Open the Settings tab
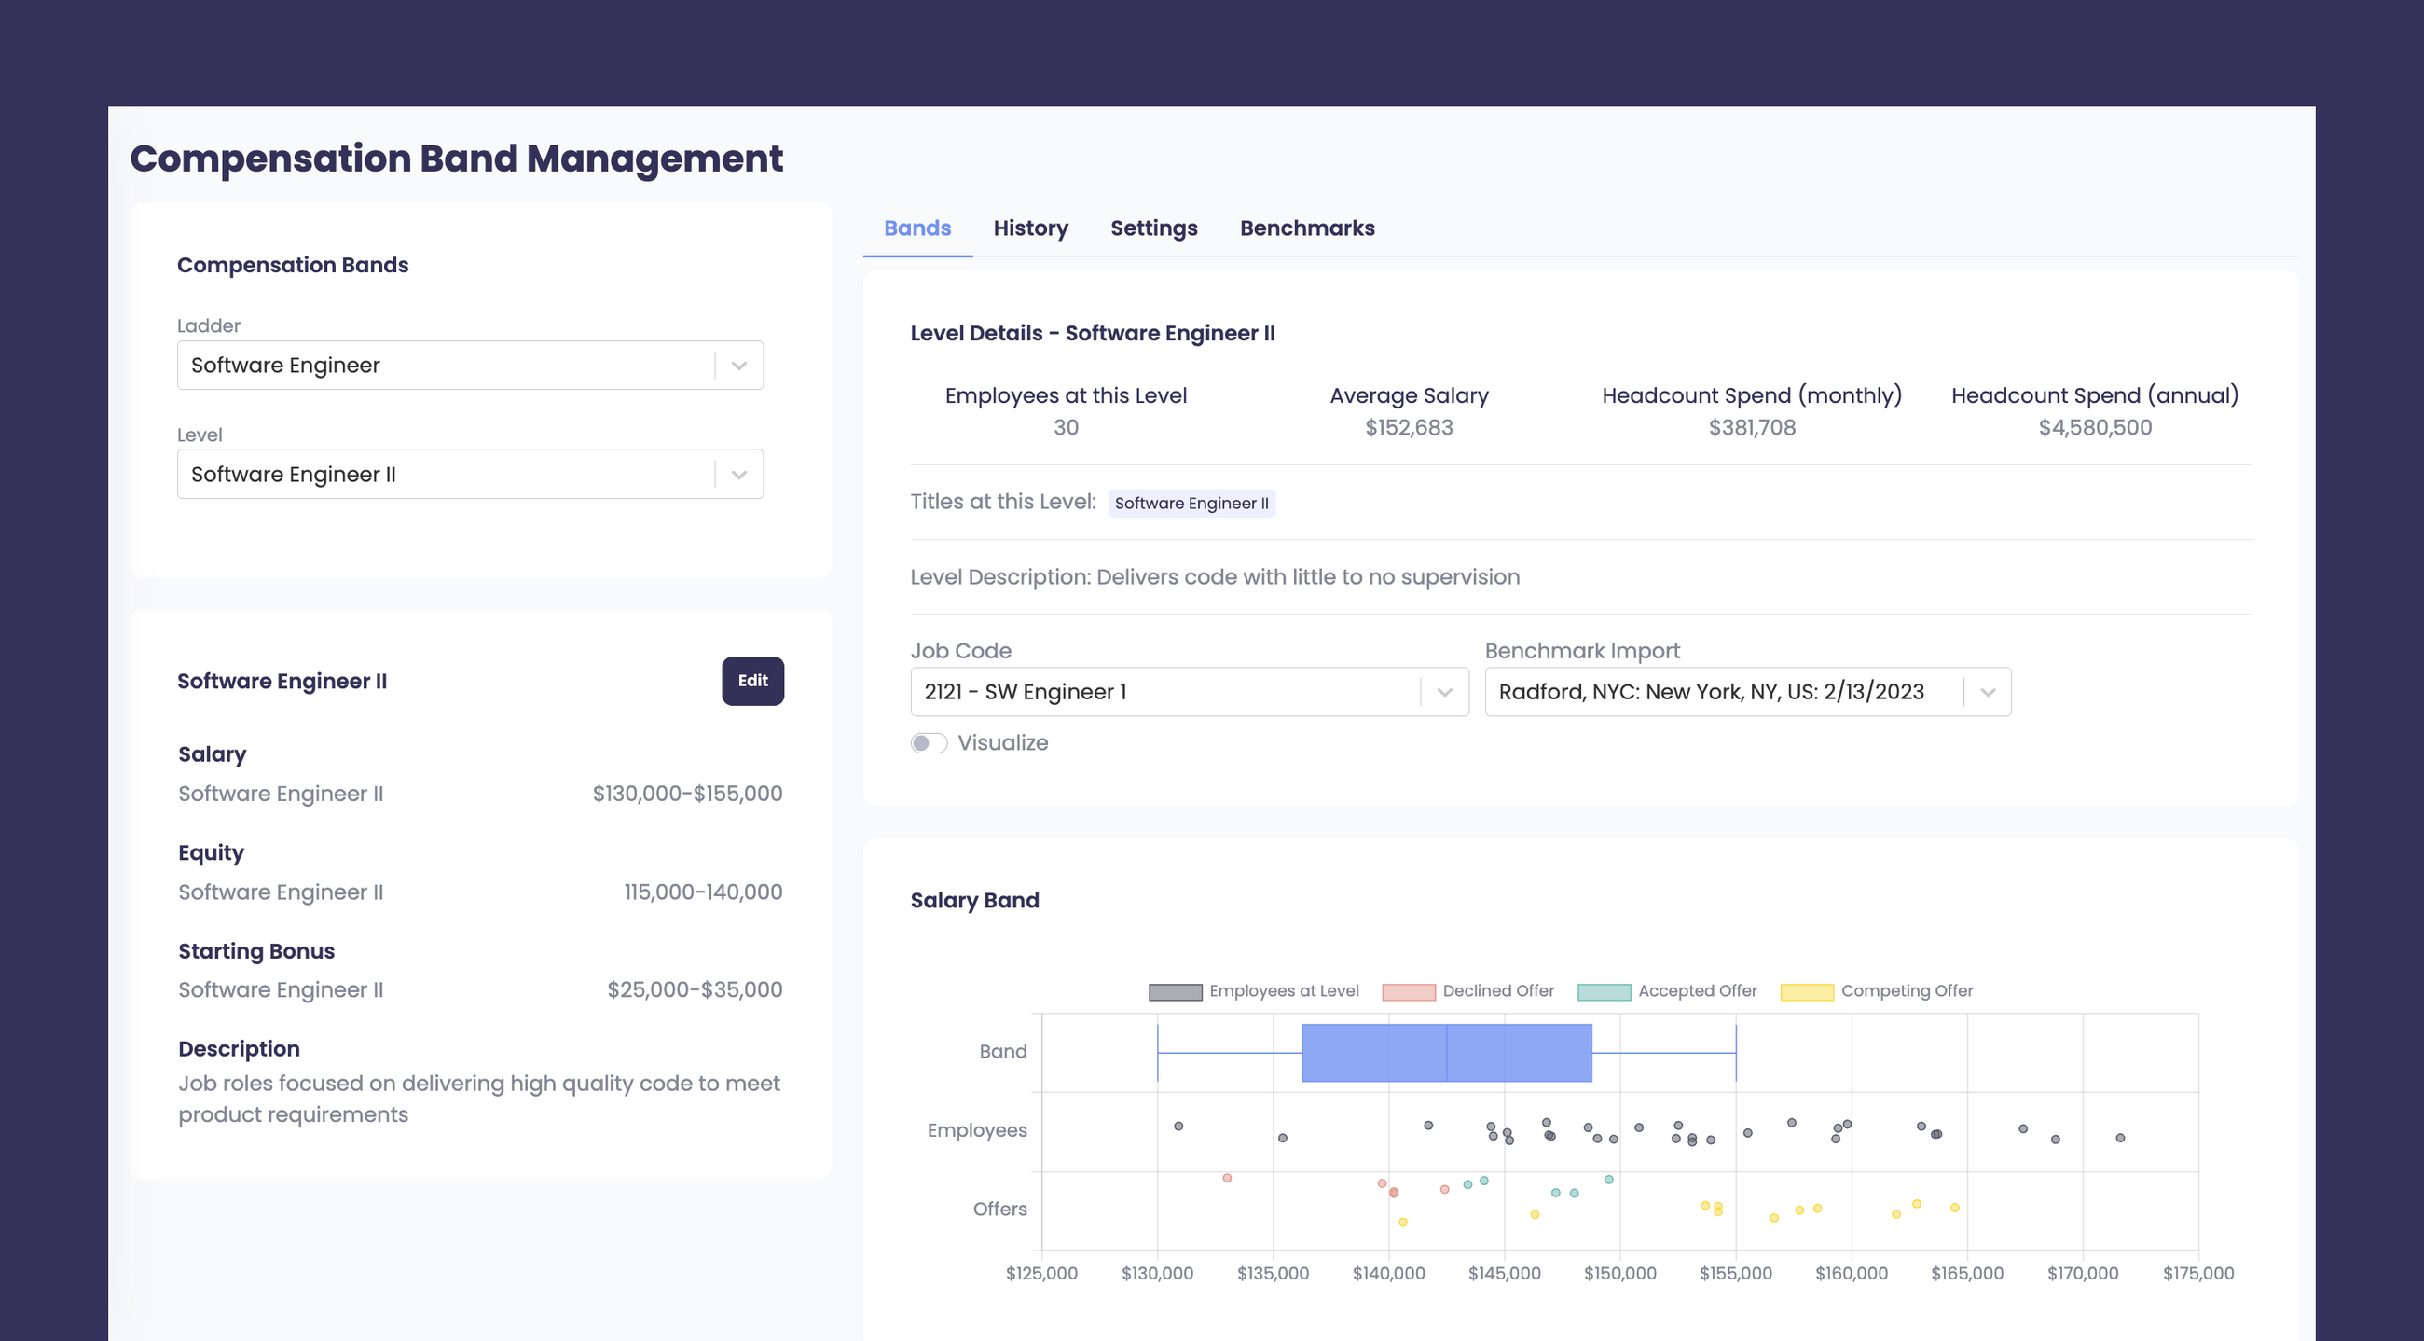Viewport: 2424px width, 1341px height. click(1153, 228)
